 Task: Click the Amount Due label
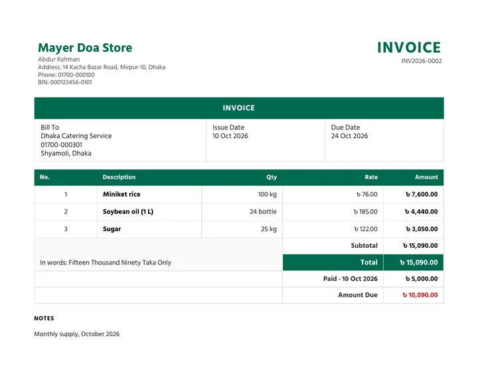pos(358,295)
